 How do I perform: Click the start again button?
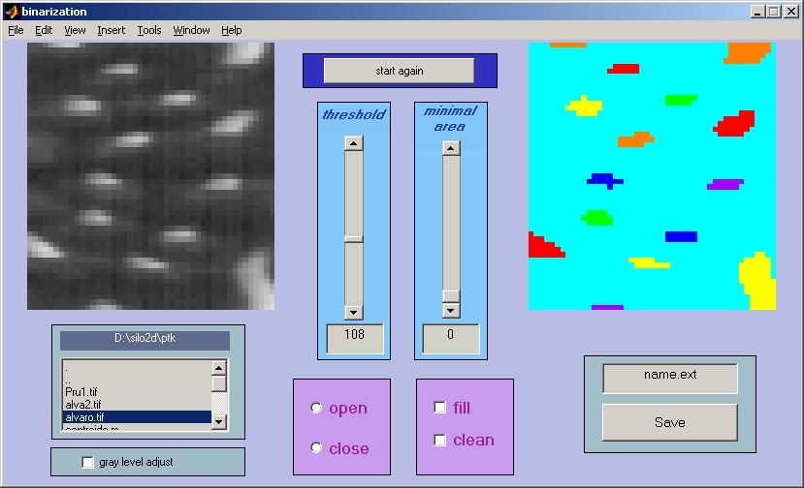coord(399,71)
